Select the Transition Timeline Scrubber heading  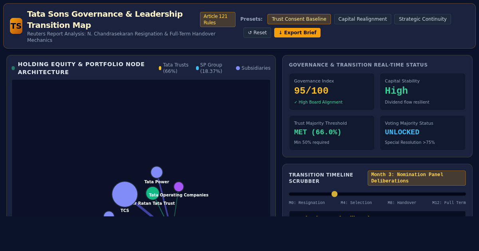(321, 178)
